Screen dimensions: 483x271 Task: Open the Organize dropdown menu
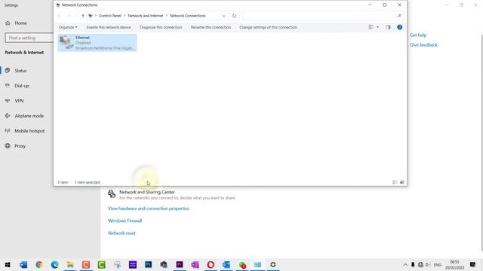[68, 27]
